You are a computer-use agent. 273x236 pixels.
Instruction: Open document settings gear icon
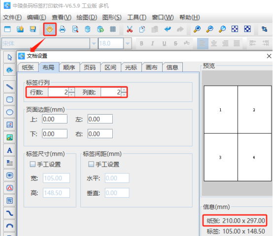pyautogui.click(x=50, y=29)
